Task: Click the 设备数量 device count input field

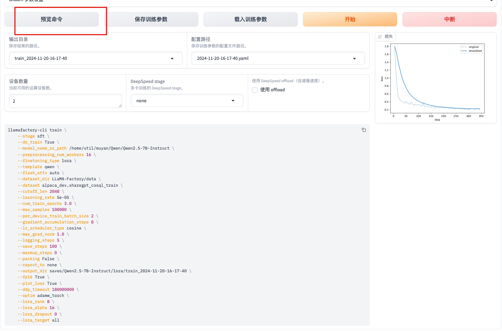Action: [x=64, y=101]
